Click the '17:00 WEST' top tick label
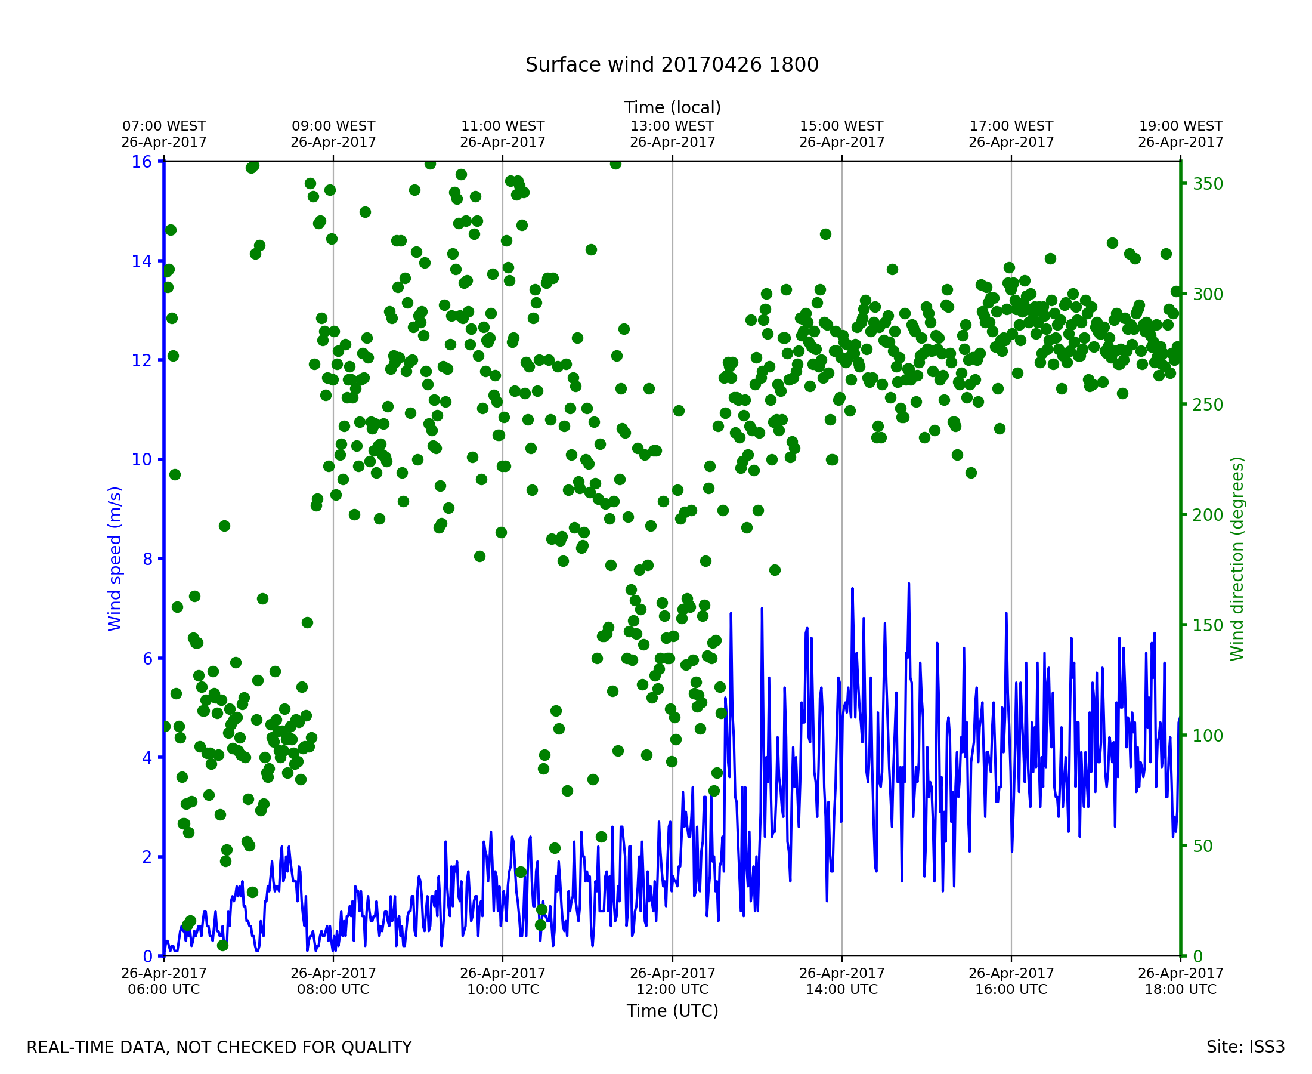The image size is (1312, 1074). [1011, 126]
